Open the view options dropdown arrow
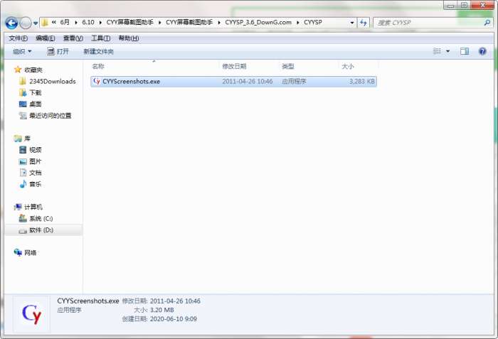This screenshot has height=339, width=498. pyautogui.click(x=447, y=51)
